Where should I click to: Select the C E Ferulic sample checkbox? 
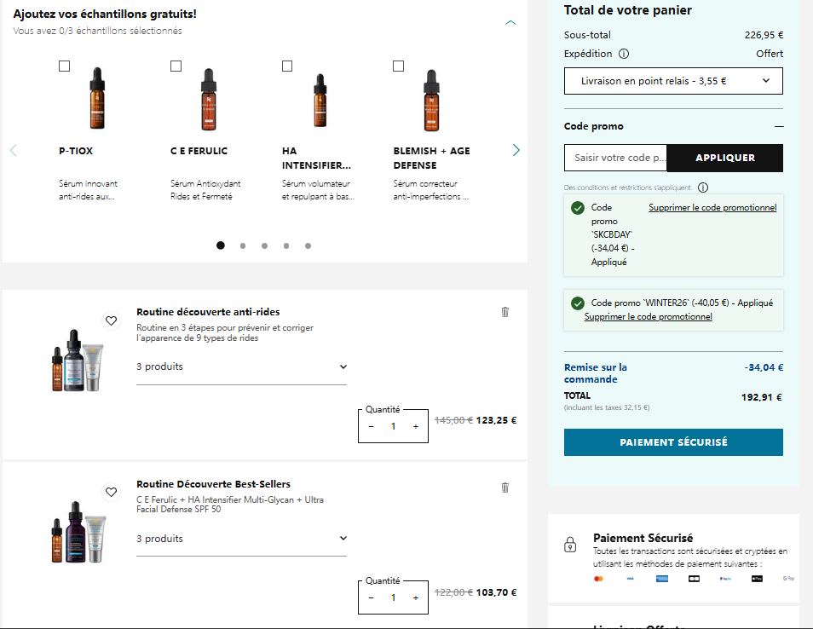pos(176,66)
